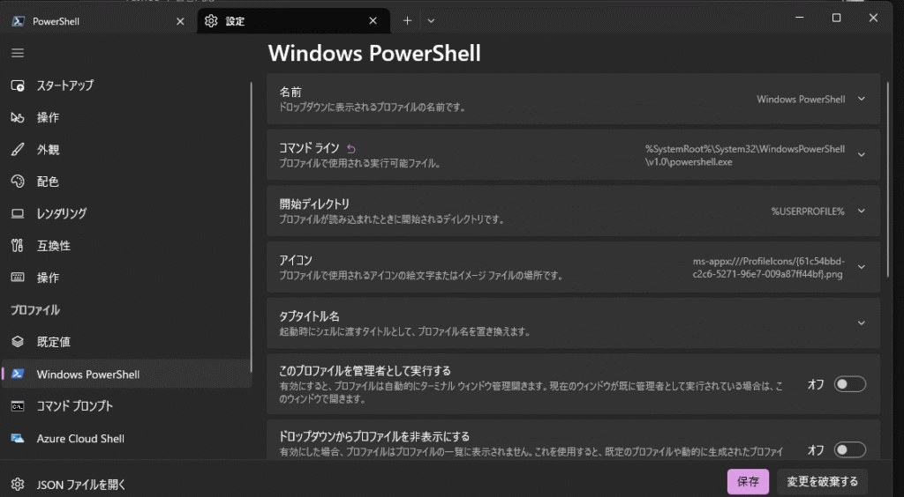Close the 設定 tab
The width and height of the screenshot is (904, 497).
(x=373, y=21)
